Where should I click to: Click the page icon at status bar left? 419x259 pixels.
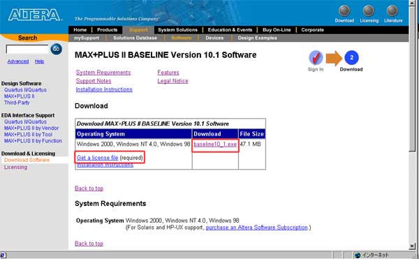point(3,256)
